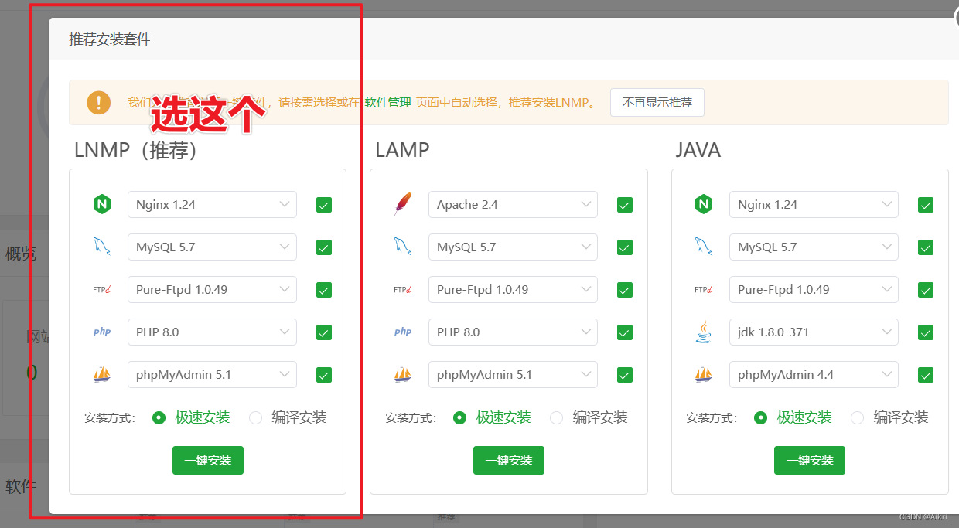
Task: Open the MySQL 5.7 dropdown in LAMP column
Action: coord(513,247)
